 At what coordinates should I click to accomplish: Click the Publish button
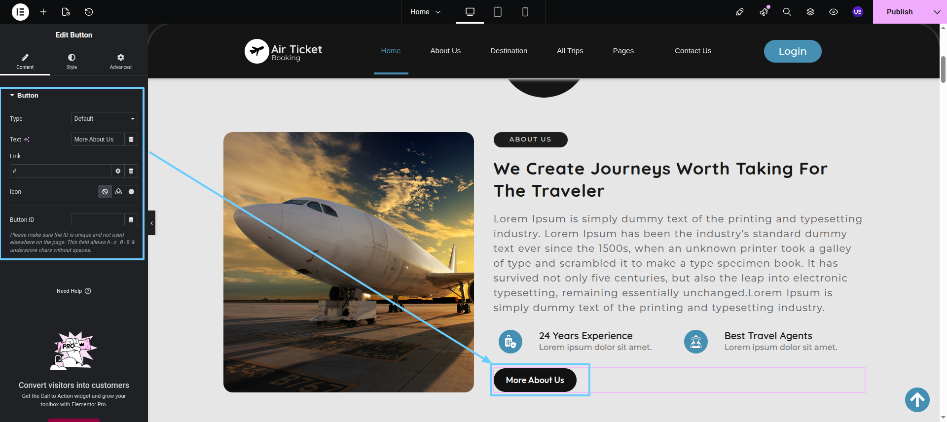click(900, 12)
